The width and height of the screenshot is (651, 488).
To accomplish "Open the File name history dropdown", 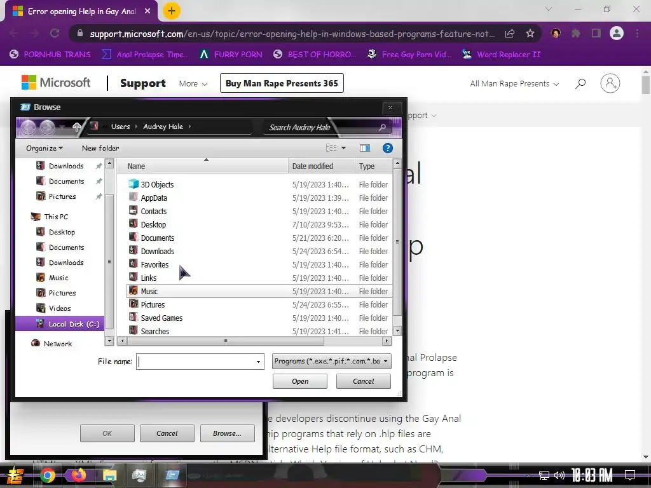I will click(x=258, y=362).
